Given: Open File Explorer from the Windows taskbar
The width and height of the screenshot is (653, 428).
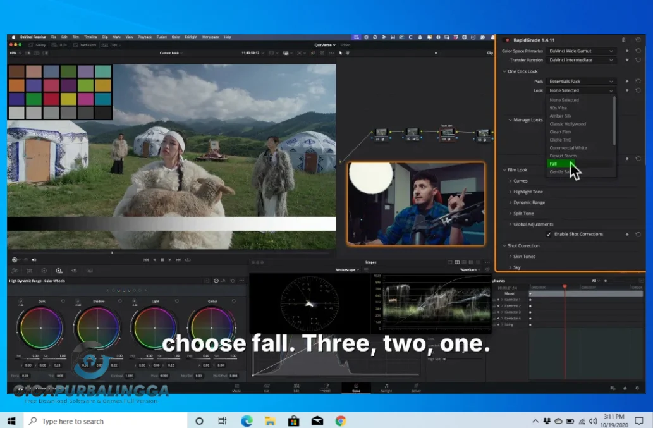Looking at the screenshot, I should tap(270, 421).
